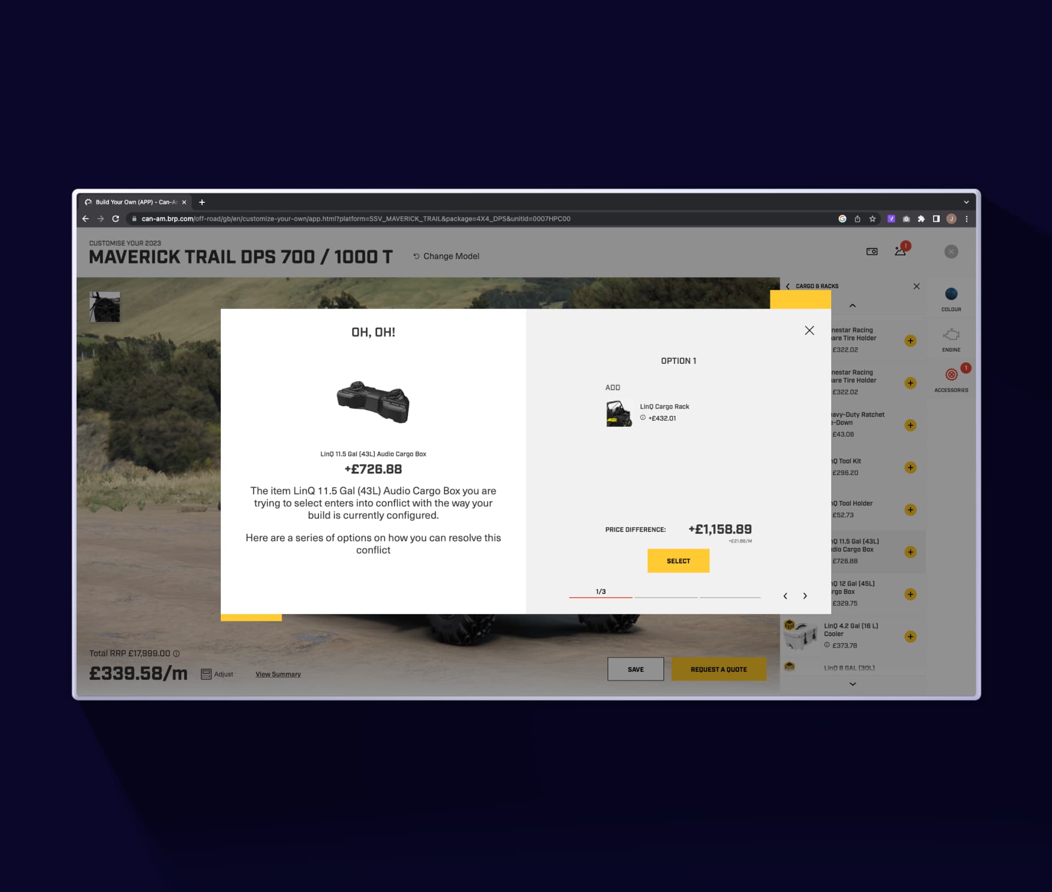
Task: Click the screenshot/camera icon in the header
Action: (872, 251)
